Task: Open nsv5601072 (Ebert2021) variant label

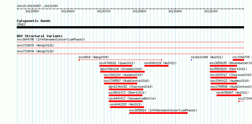Action: pyautogui.click(x=127, y=93)
